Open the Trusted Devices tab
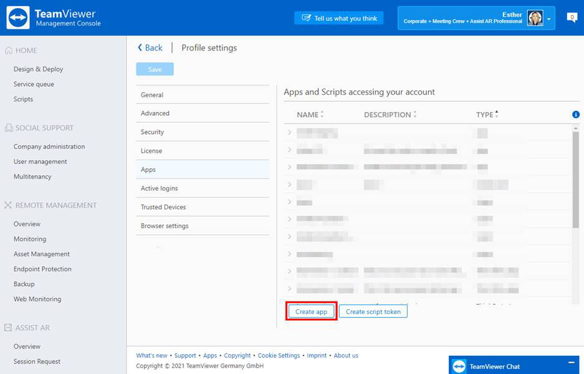This screenshot has width=584, height=374. (x=203, y=207)
